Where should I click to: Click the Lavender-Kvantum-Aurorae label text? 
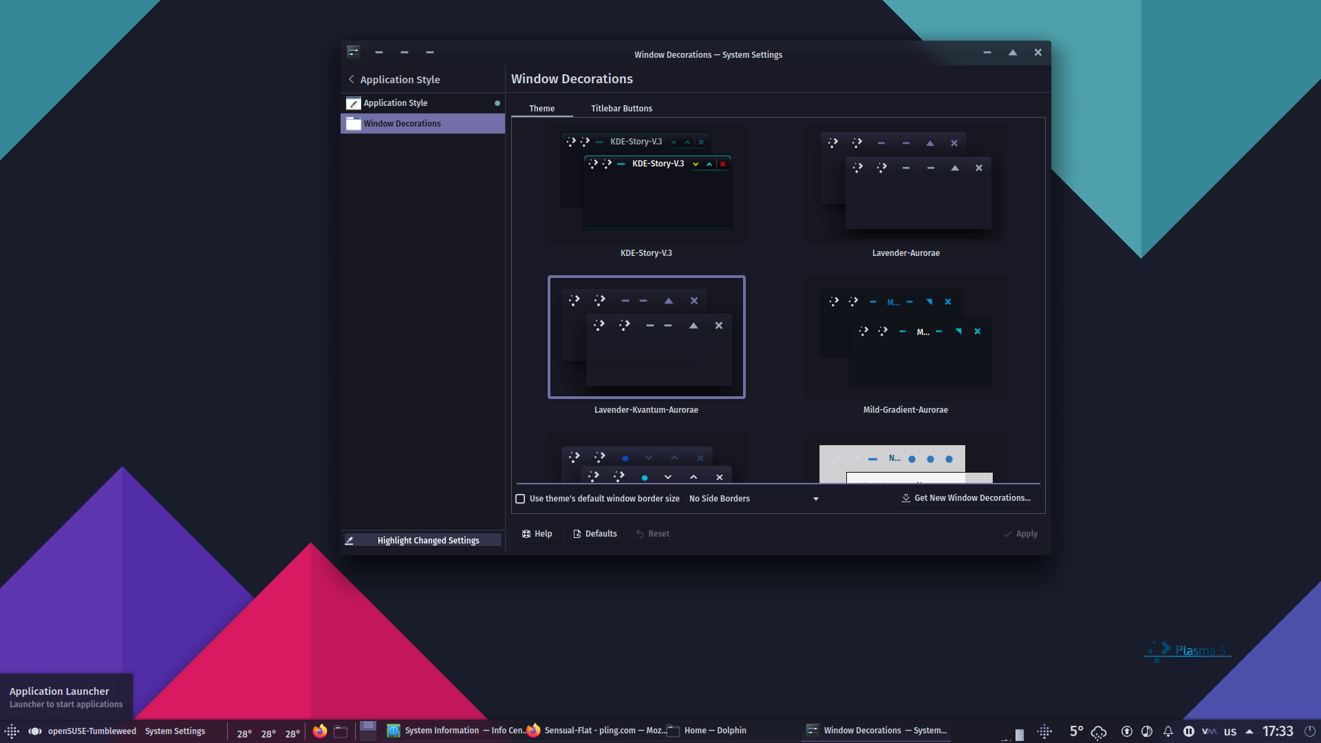point(646,410)
